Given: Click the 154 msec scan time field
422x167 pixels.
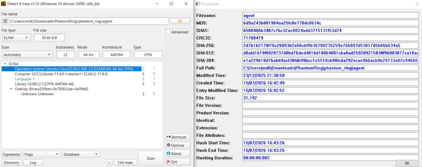Looking at the screenshot, I should [125, 163].
